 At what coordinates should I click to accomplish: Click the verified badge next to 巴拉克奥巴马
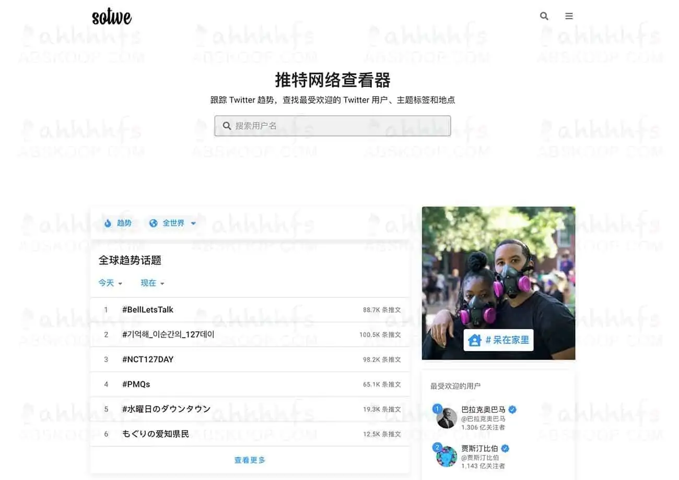coord(511,410)
